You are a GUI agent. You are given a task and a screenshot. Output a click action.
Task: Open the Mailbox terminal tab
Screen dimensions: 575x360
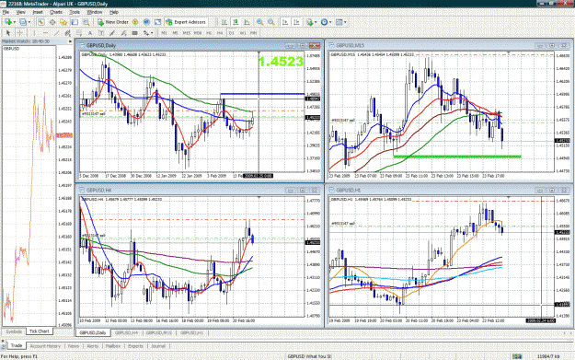coord(113,346)
